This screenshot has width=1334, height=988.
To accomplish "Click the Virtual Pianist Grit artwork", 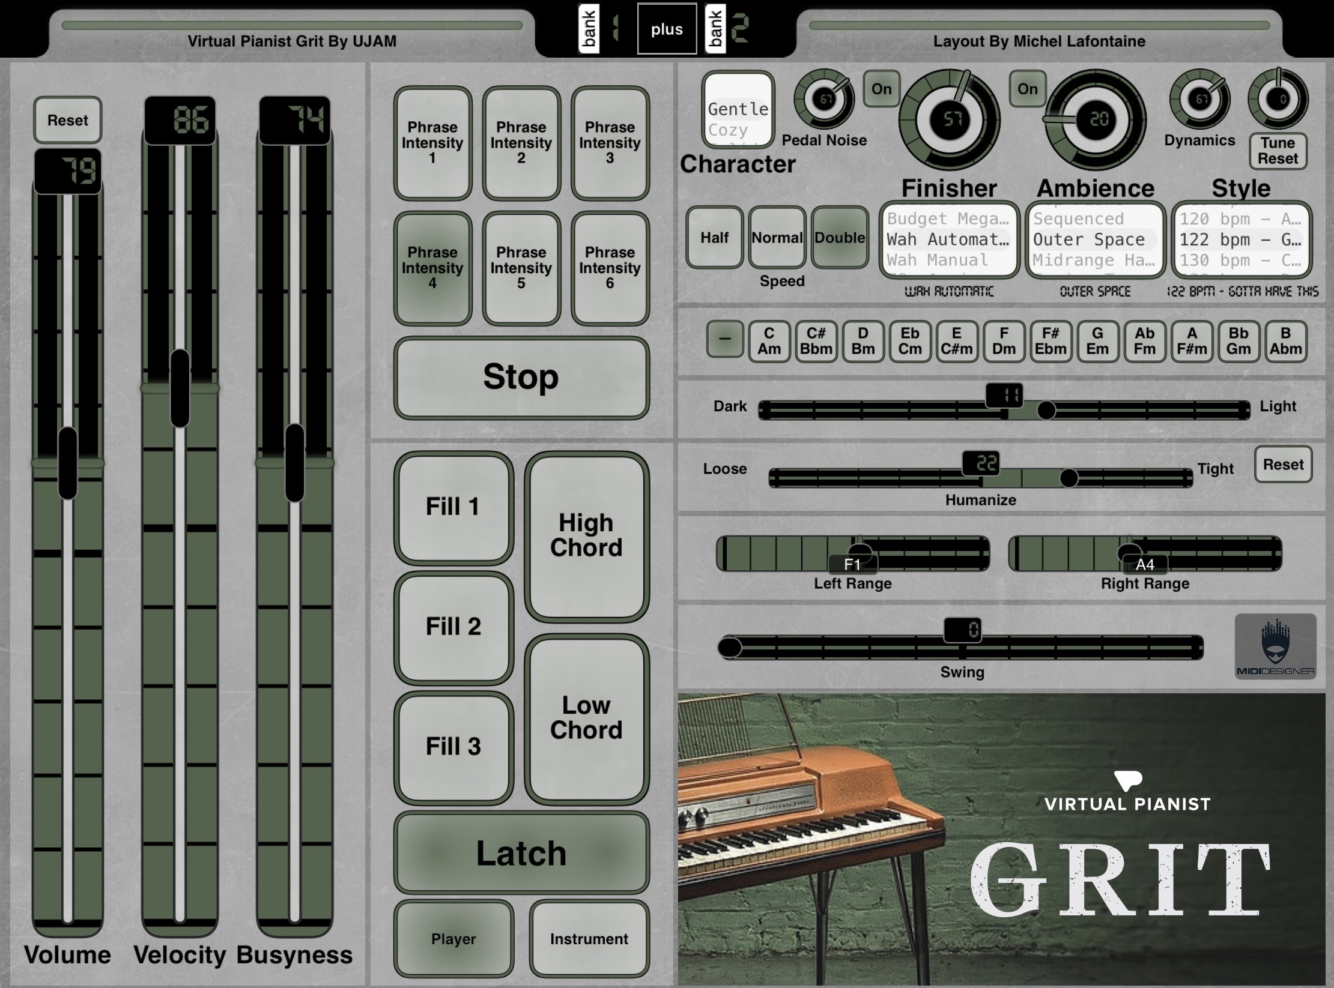I will [1001, 839].
